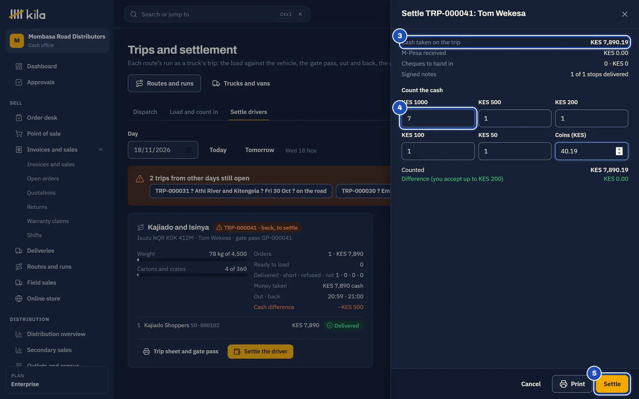Switch to the Dispatch tab
Screen dimensions: 639x399
coord(145,112)
